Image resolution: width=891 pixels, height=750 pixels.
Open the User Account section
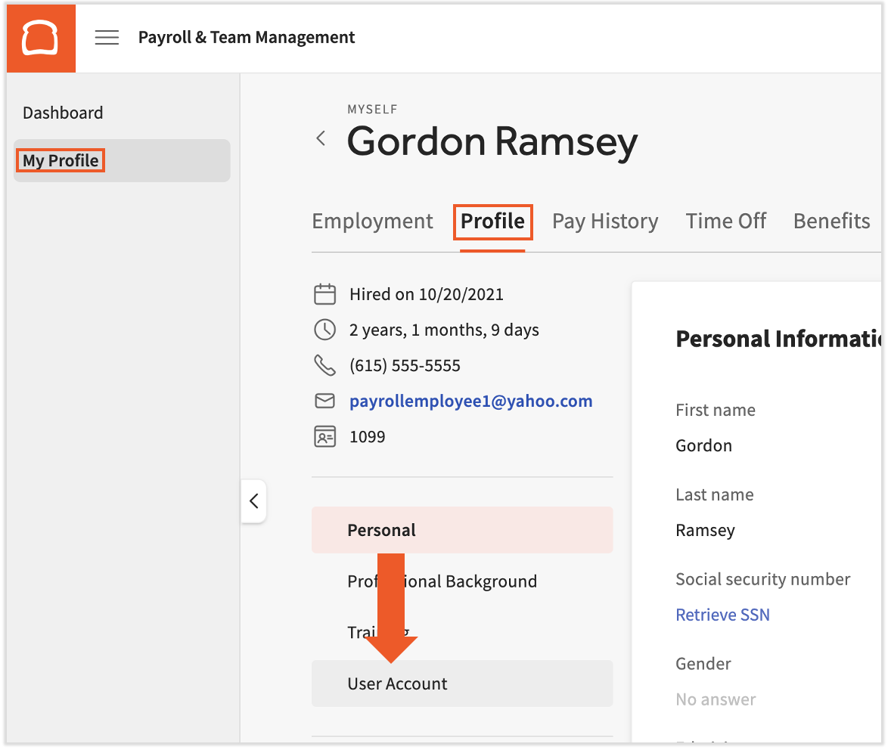pyautogui.click(x=397, y=683)
